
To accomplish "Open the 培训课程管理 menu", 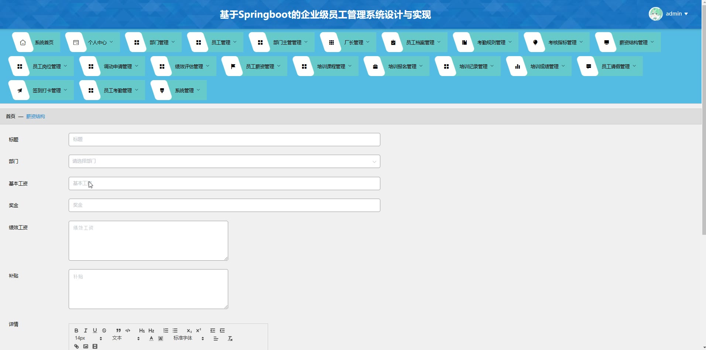I will 325,66.
